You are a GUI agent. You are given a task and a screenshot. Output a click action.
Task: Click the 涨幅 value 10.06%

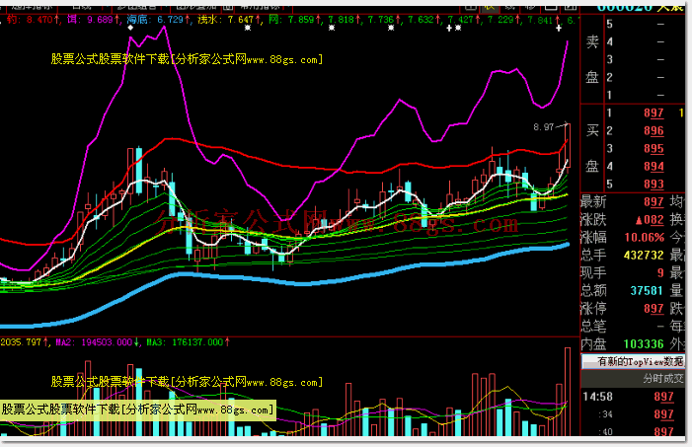point(645,238)
